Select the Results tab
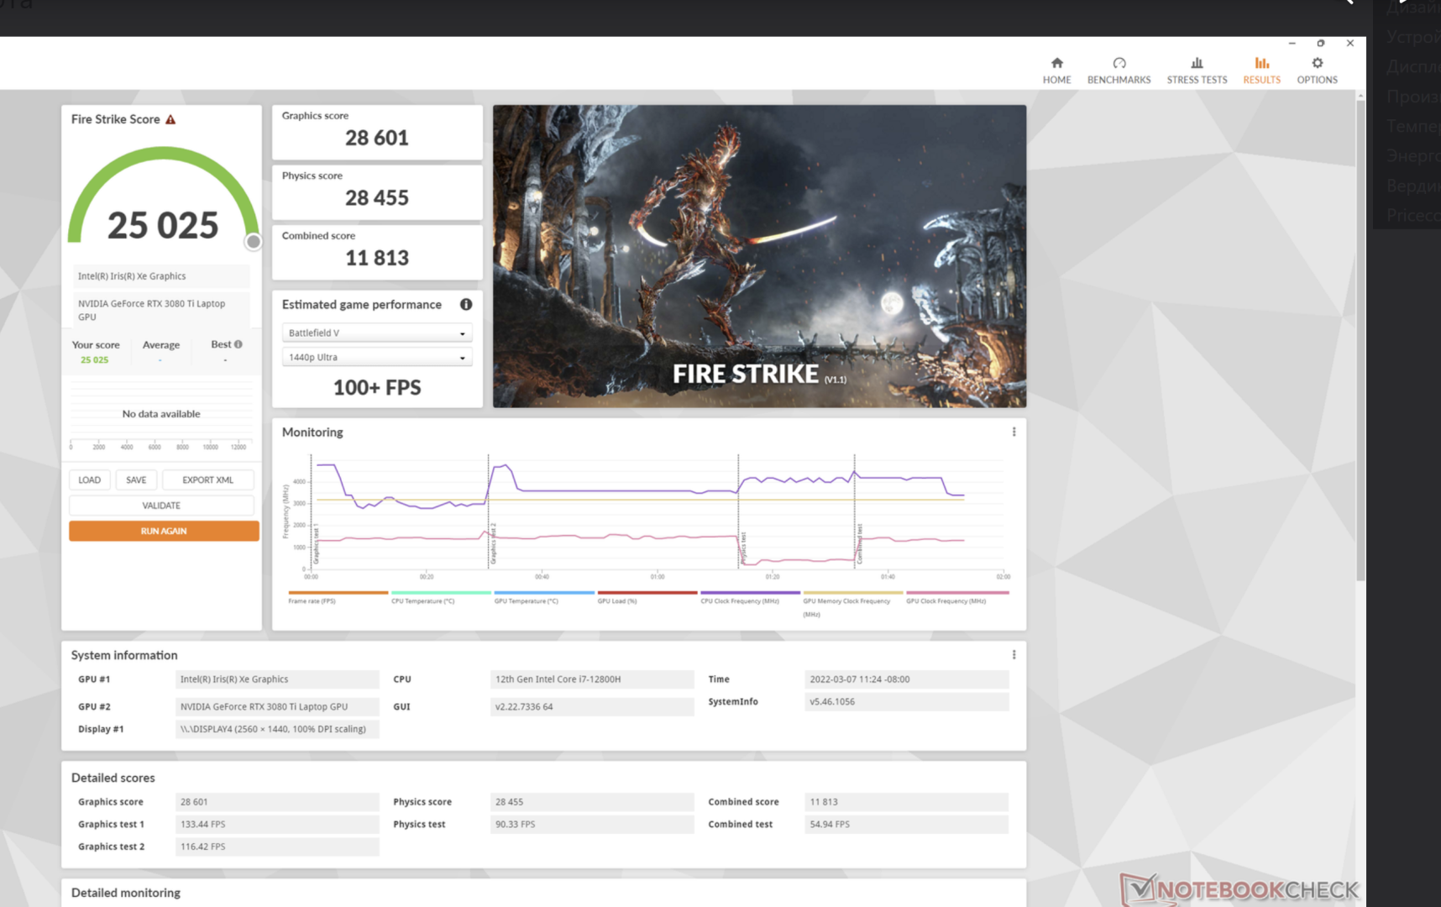Viewport: 1441px width, 907px height. point(1261,71)
